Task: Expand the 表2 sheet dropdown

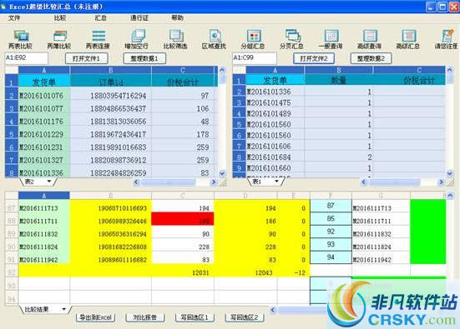Action: click(49, 182)
